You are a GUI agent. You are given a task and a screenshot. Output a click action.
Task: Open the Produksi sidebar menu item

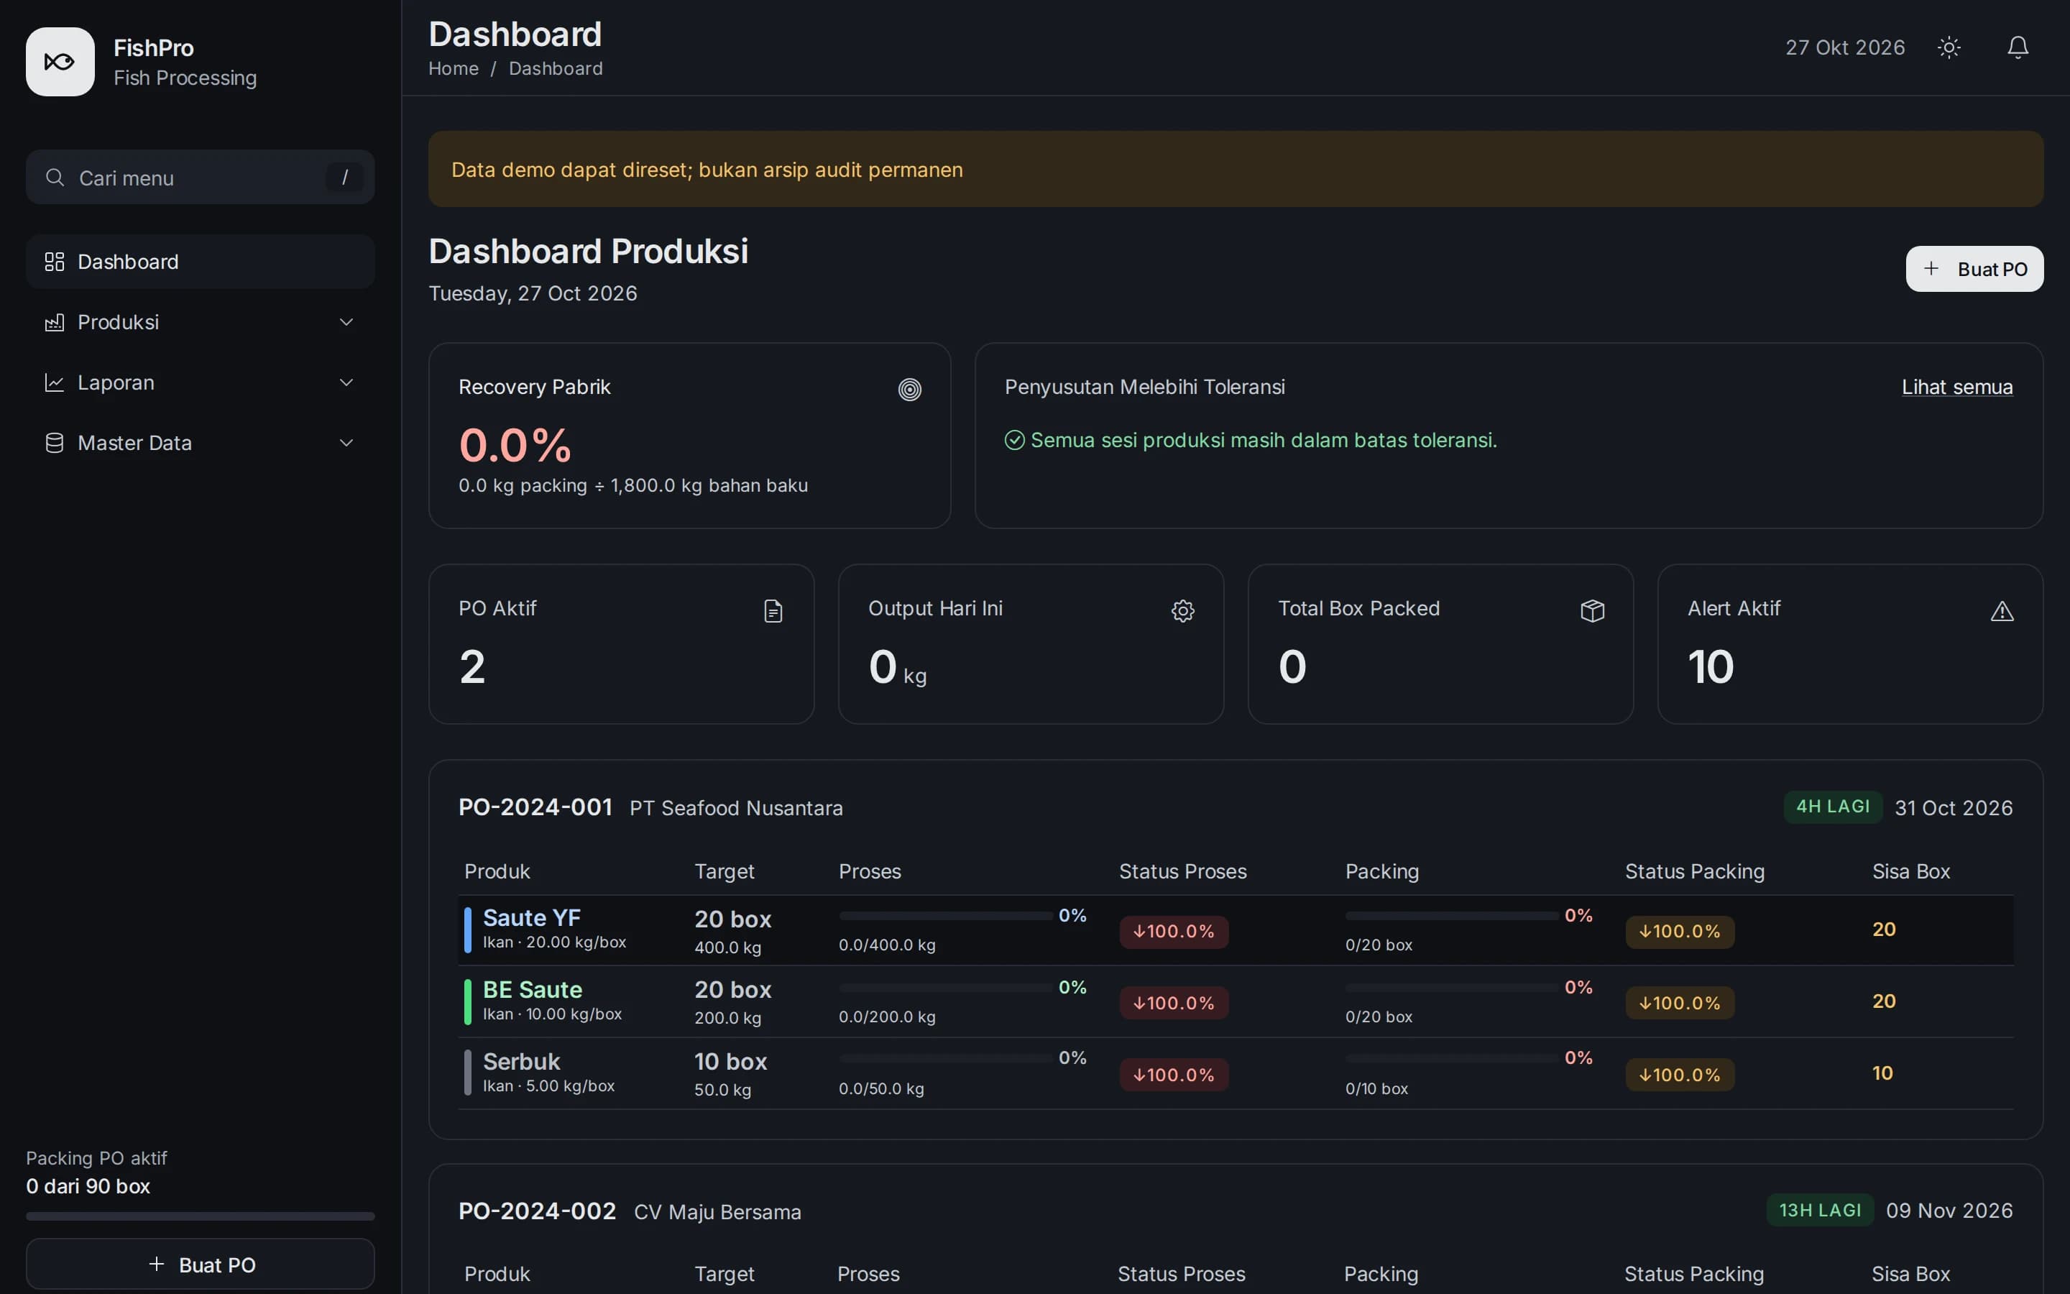coord(200,323)
